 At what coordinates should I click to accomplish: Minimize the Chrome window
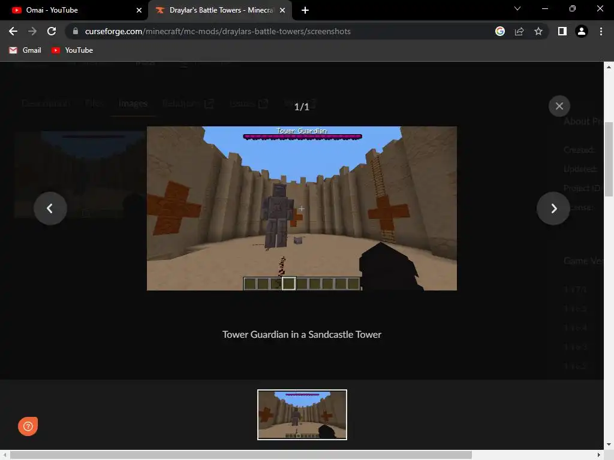tap(545, 8)
